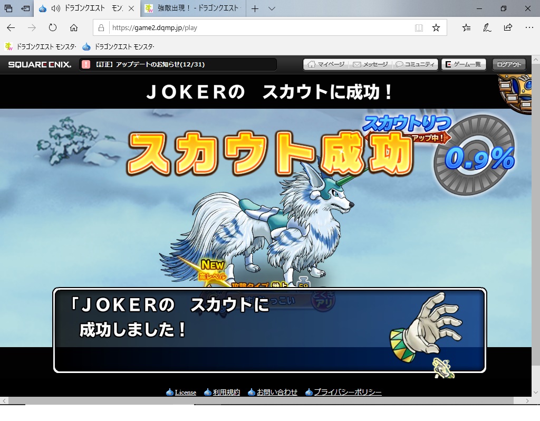Go to the browser Home page
Image resolution: width=540 pixels, height=421 pixels.
74,27
